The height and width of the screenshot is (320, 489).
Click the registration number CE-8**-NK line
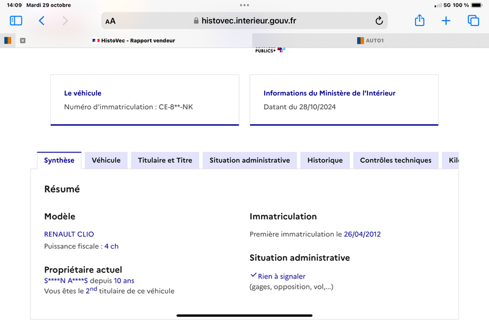coord(128,107)
